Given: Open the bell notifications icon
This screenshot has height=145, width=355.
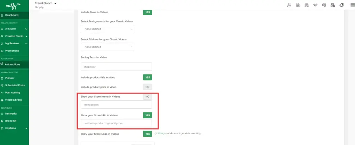Looking at the screenshot, I should coord(341,5).
